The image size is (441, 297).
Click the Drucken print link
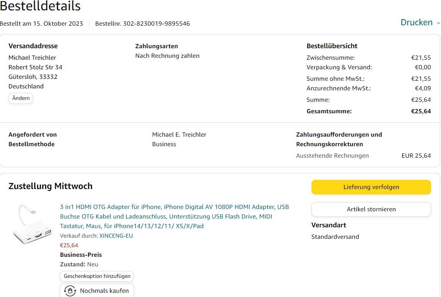point(416,23)
